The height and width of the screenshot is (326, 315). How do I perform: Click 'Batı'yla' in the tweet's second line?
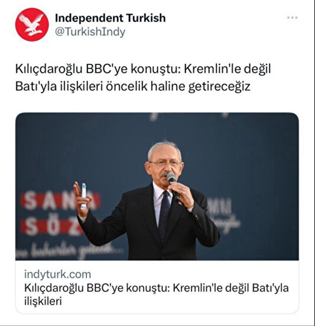point(36,86)
